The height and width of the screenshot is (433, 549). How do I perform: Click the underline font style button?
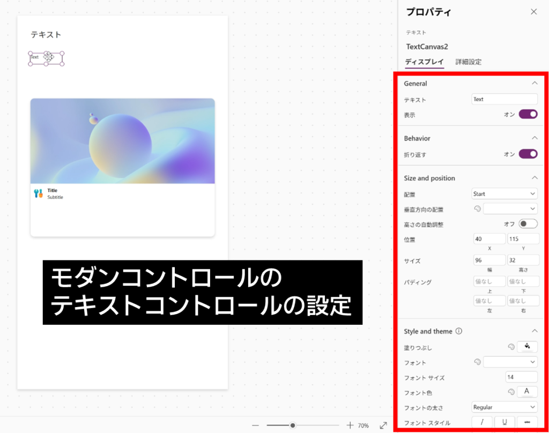505,422
